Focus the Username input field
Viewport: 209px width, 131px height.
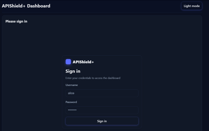102,93
